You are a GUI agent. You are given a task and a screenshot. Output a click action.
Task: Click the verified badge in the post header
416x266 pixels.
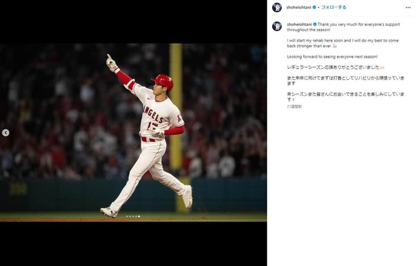[314, 8]
